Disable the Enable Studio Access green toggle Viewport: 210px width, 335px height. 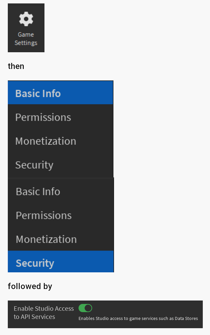click(85, 308)
